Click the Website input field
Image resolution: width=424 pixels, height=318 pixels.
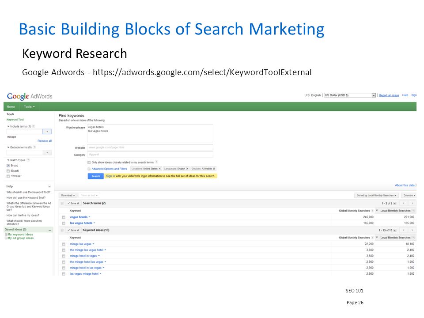(150, 148)
